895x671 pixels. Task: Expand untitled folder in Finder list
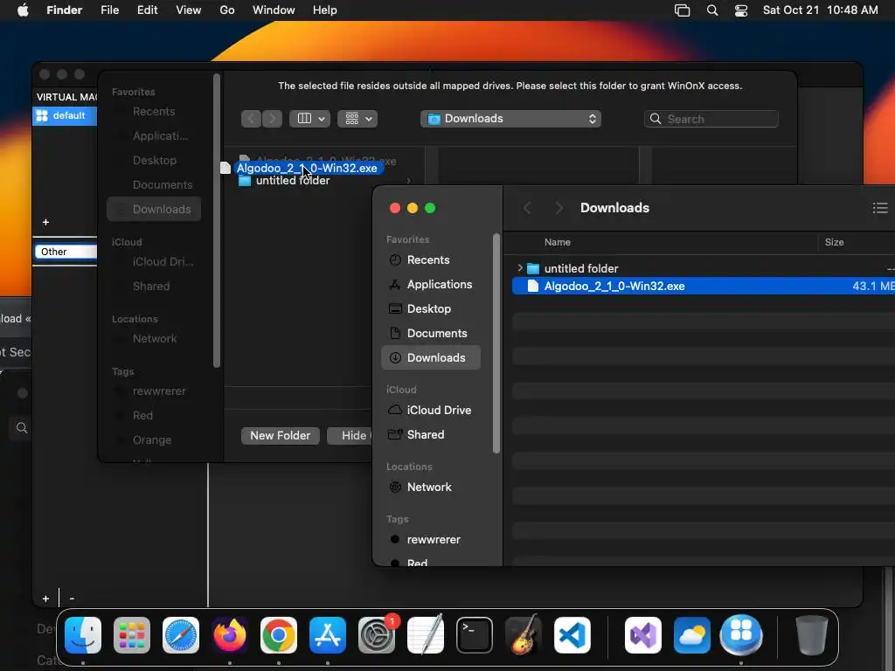[520, 268]
